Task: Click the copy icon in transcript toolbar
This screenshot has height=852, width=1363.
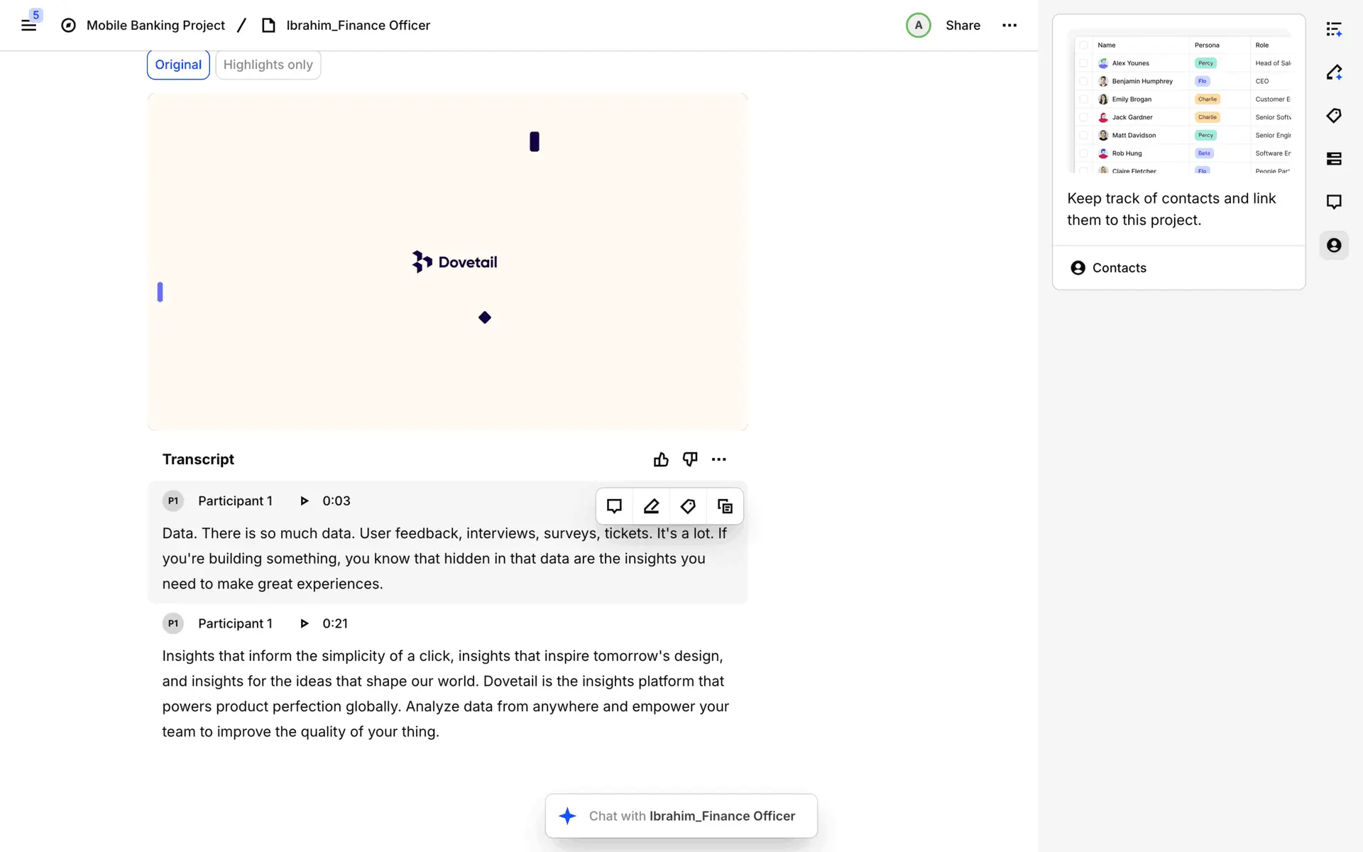Action: pyautogui.click(x=725, y=506)
